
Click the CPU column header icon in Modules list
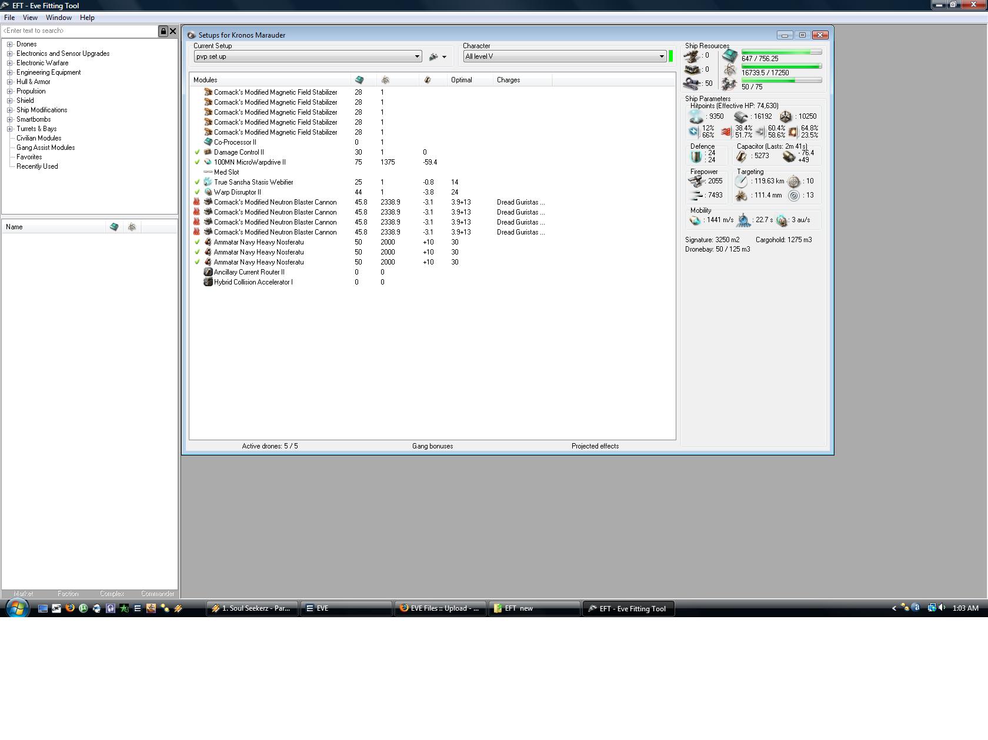click(359, 80)
